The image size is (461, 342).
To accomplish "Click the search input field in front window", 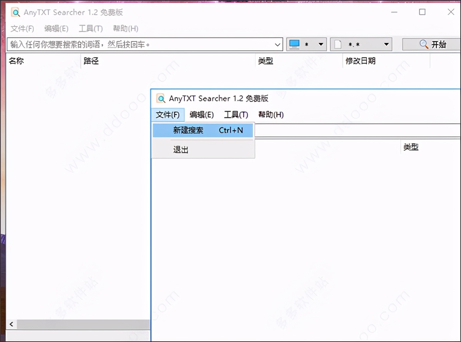I will click(x=357, y=130).
